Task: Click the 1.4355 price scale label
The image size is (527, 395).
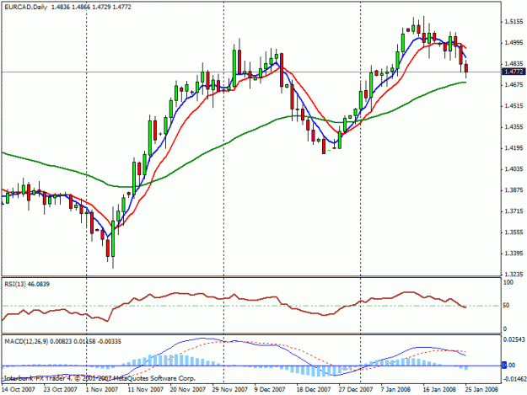Action: [x=514, y=127]
